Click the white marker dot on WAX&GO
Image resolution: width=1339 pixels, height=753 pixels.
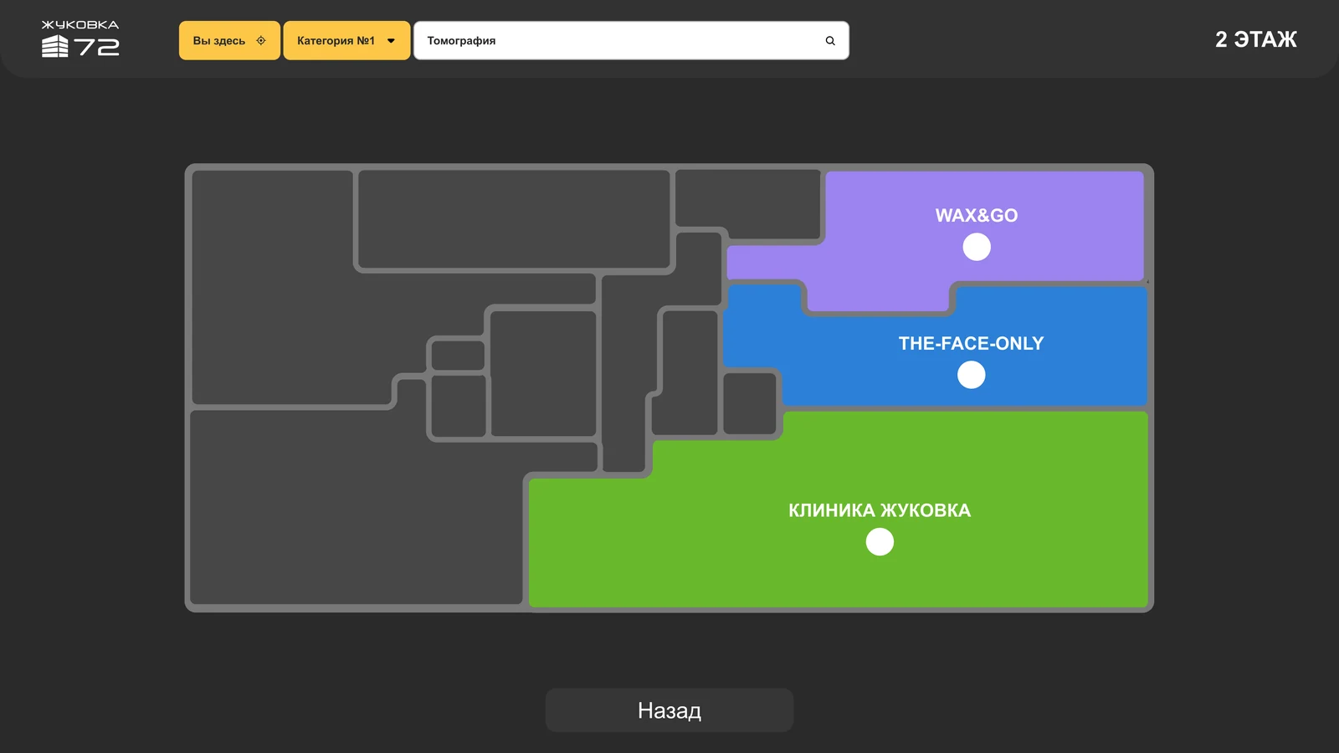pos(977,247)
